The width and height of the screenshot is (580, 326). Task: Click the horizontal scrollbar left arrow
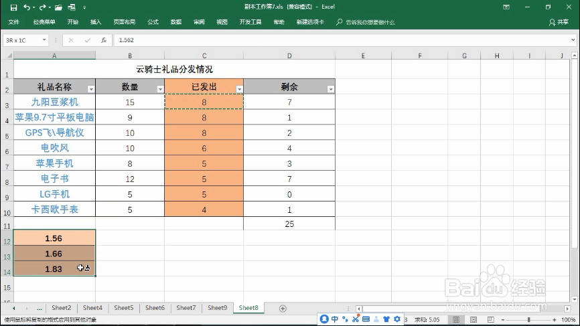click(x=358, y=309)
